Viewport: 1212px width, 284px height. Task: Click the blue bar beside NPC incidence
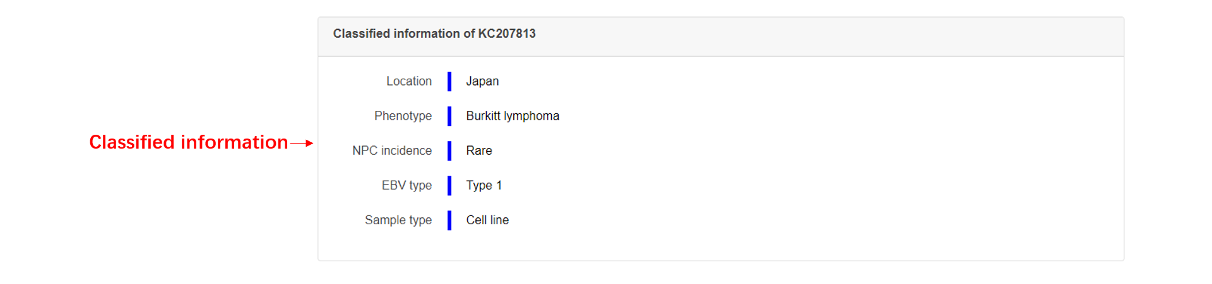[x=449, y=151]
